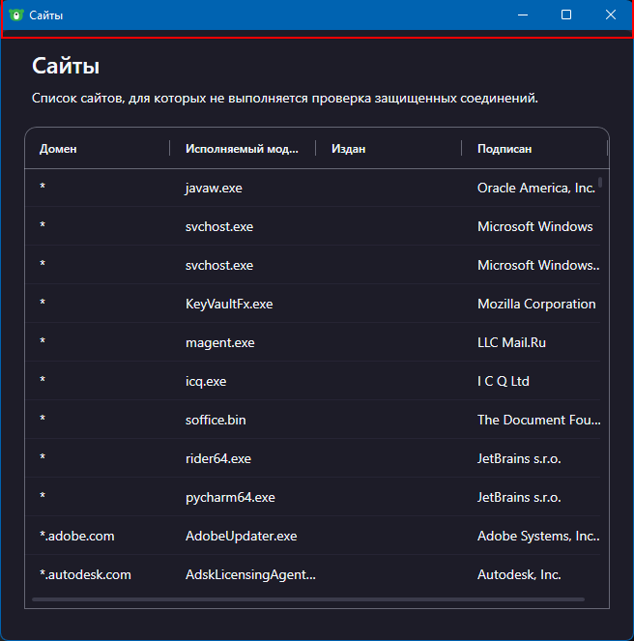Click the vertical scrollbar thumb of the table
Viewport: 634px width, 641px height.
coord(600,182)
